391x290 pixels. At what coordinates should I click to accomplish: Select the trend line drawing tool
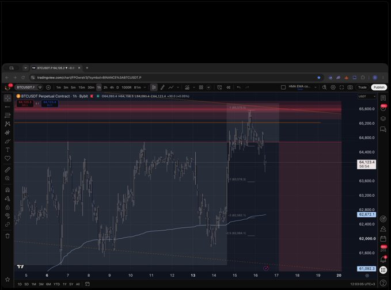click(x=7, y=107)
